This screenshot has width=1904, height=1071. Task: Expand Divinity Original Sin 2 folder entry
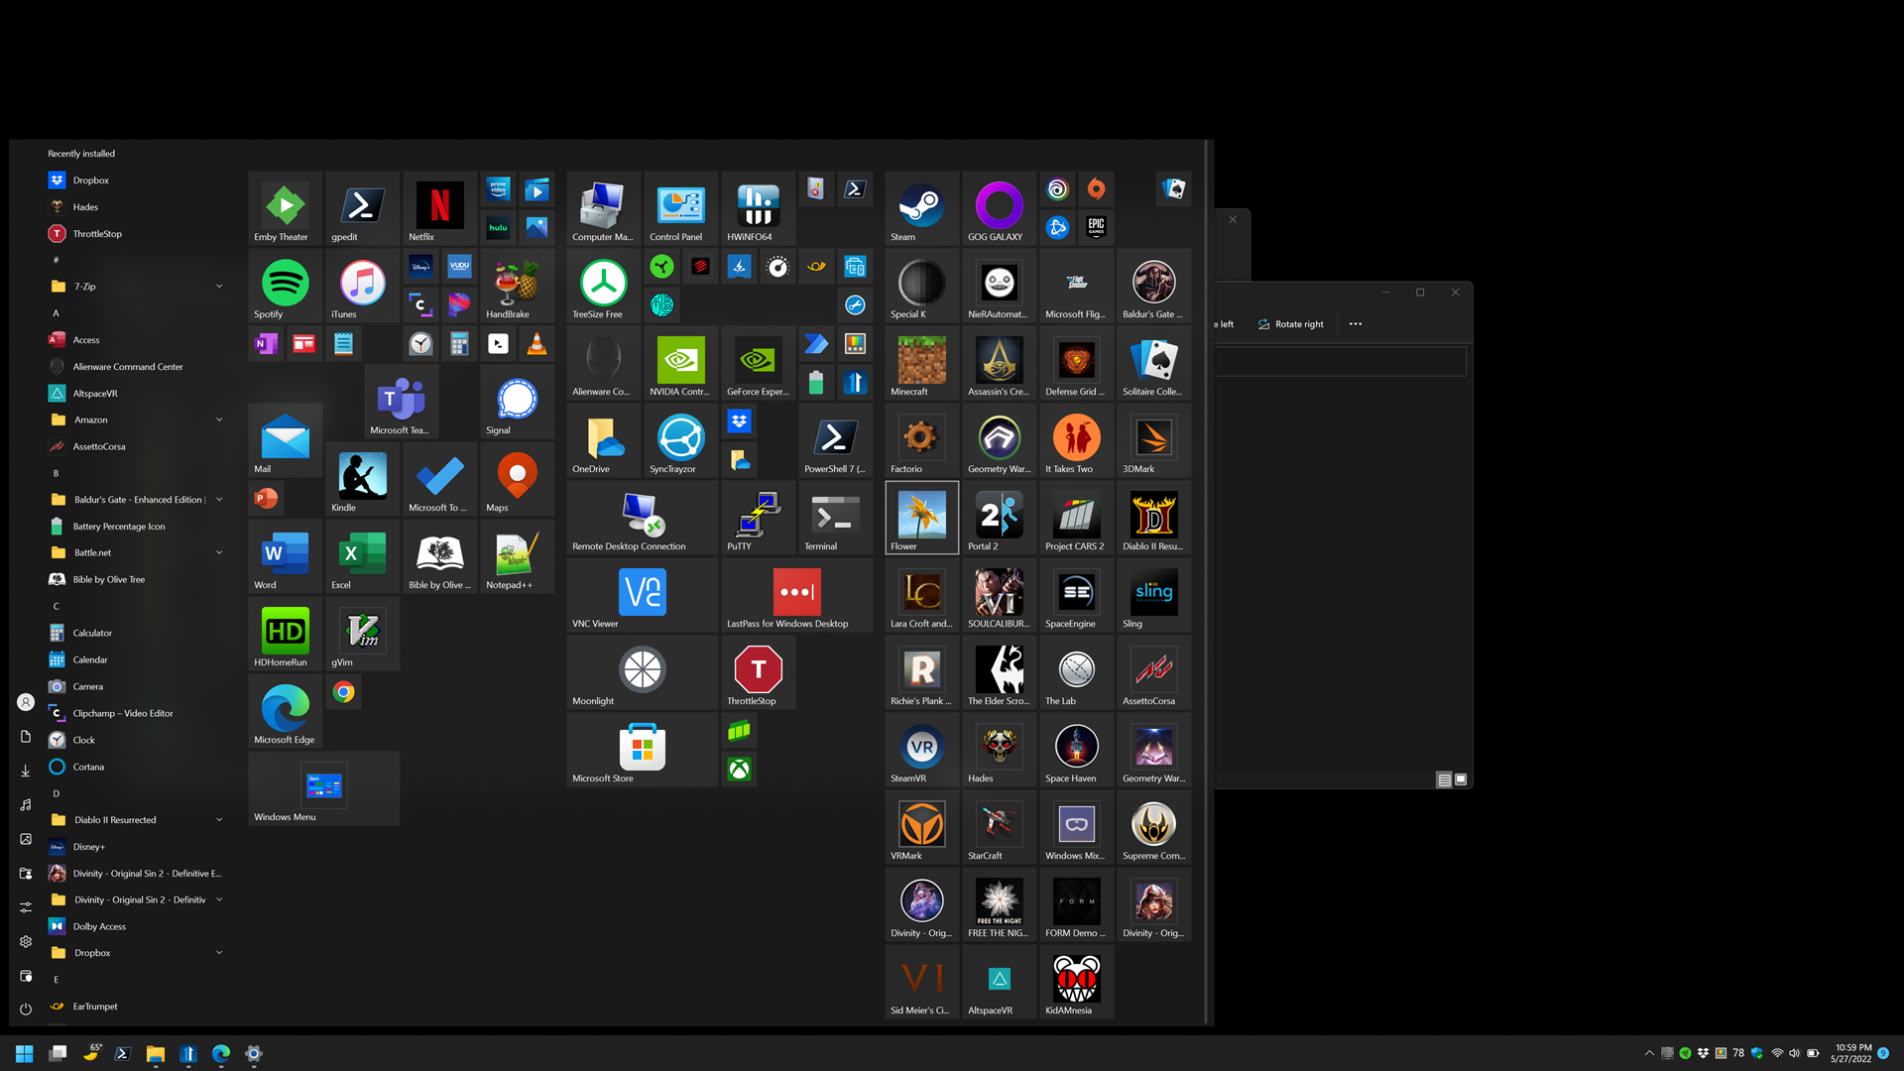coord(136,900)
